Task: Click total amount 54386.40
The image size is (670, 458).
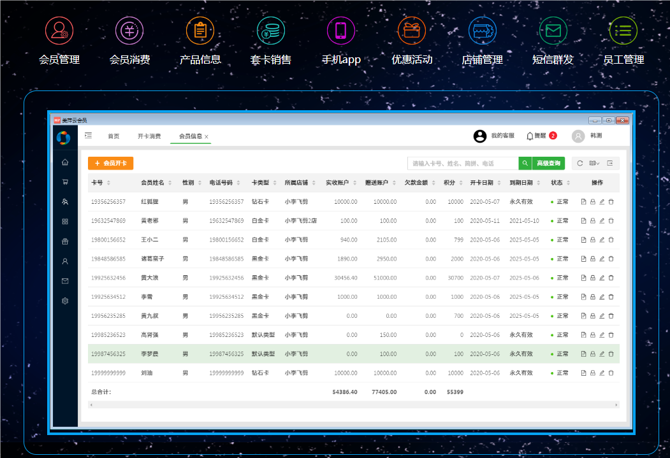Action: [345, 392]
